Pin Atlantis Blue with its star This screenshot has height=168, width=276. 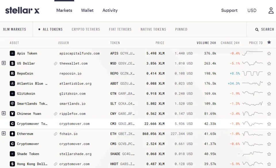point(269,84)
